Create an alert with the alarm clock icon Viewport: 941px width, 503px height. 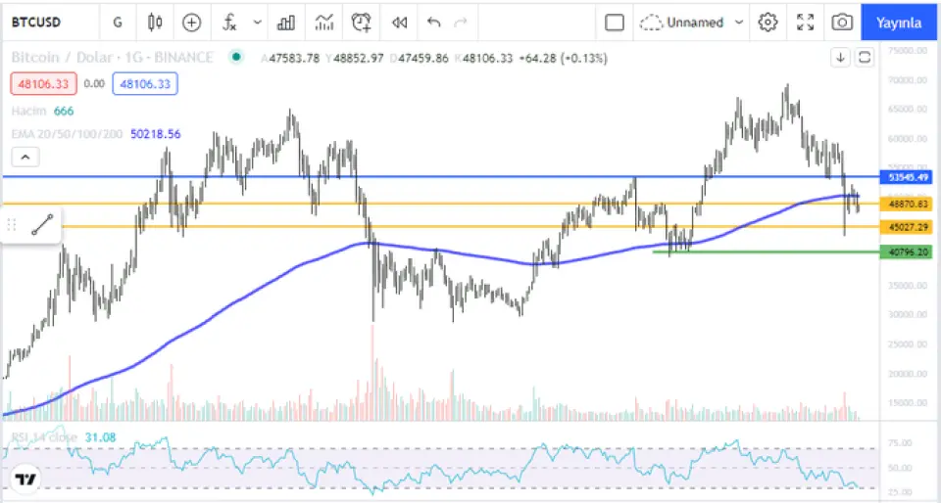pyautogui.click(x=362, y=22)
